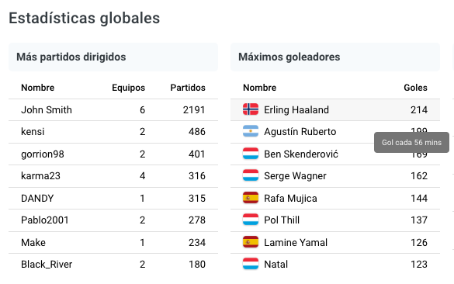
Task: Click the Luxembourg flag beside Ben Skenderović
Action: [x=251, y=154]
